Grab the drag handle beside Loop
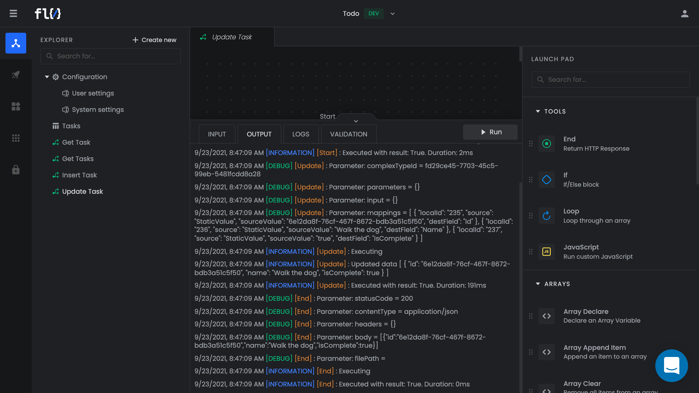The width and height of the screenshot is (699, 393). (531, 216)
